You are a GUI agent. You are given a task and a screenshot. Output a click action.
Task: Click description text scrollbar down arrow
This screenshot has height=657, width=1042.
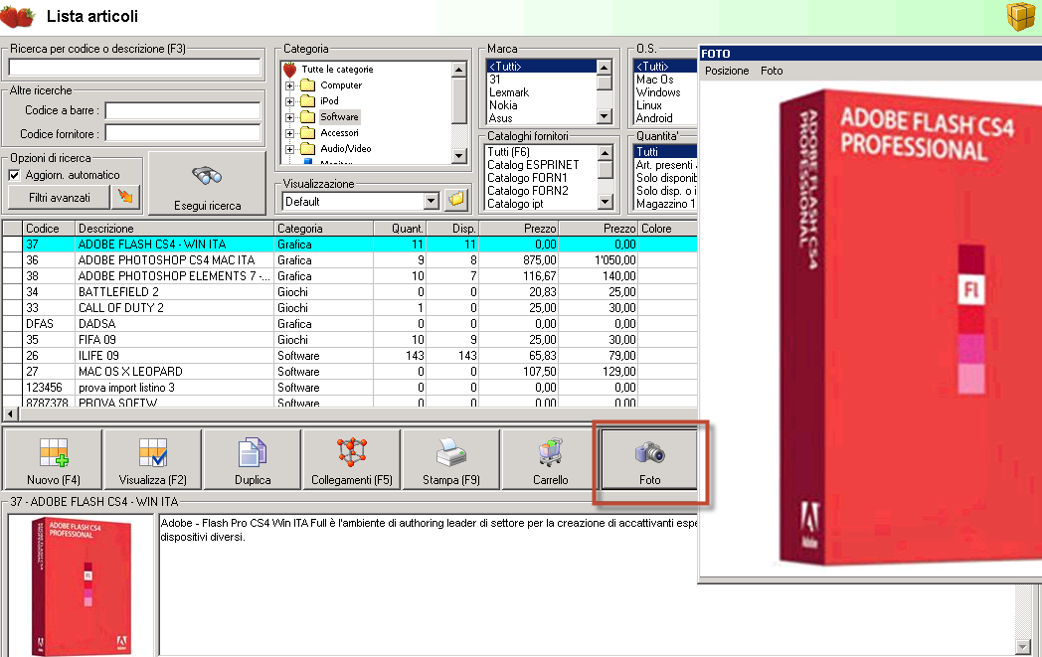[1023, 647]
